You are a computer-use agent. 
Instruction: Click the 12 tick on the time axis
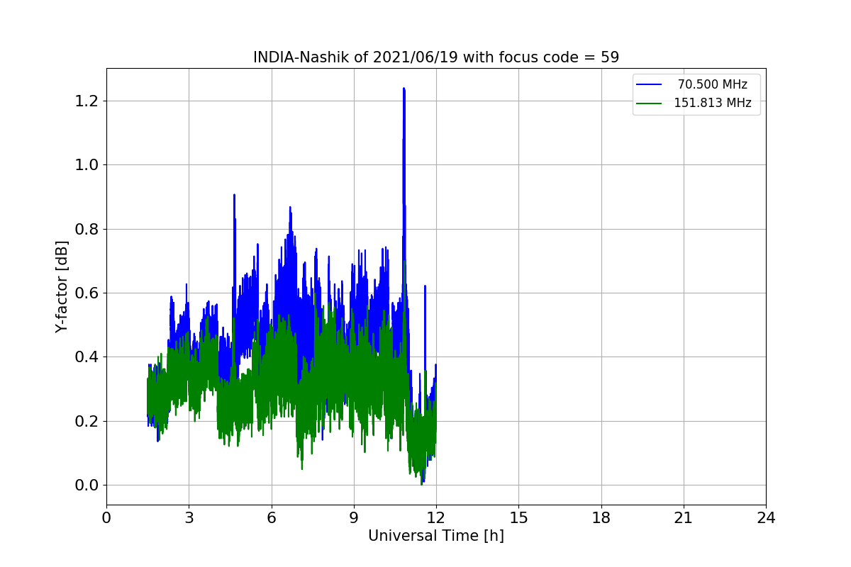pos(436,518)
